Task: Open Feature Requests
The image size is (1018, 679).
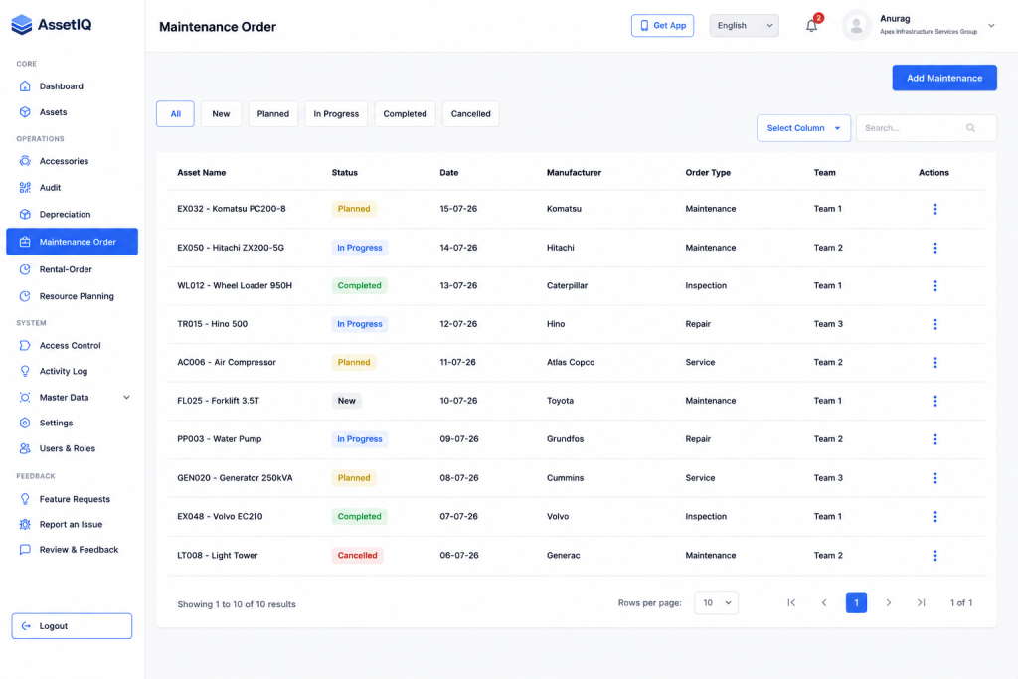Action: tap(75, 499)
